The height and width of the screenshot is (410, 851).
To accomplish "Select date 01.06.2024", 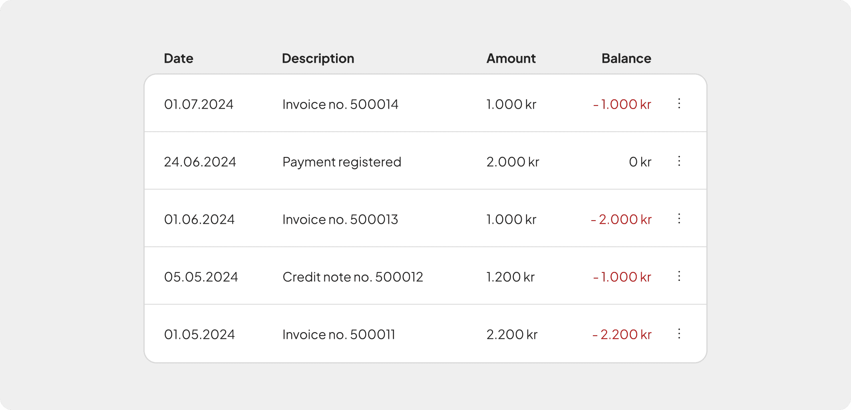I will point(199,219).
